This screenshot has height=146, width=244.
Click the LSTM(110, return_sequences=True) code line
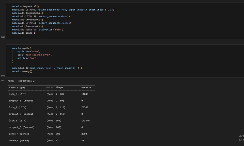(x=41, y=16)
